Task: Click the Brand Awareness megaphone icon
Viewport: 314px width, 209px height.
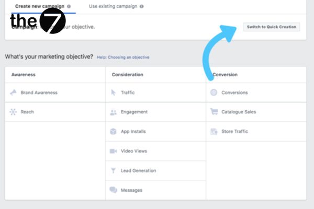Action: click(x=13, y=92)
